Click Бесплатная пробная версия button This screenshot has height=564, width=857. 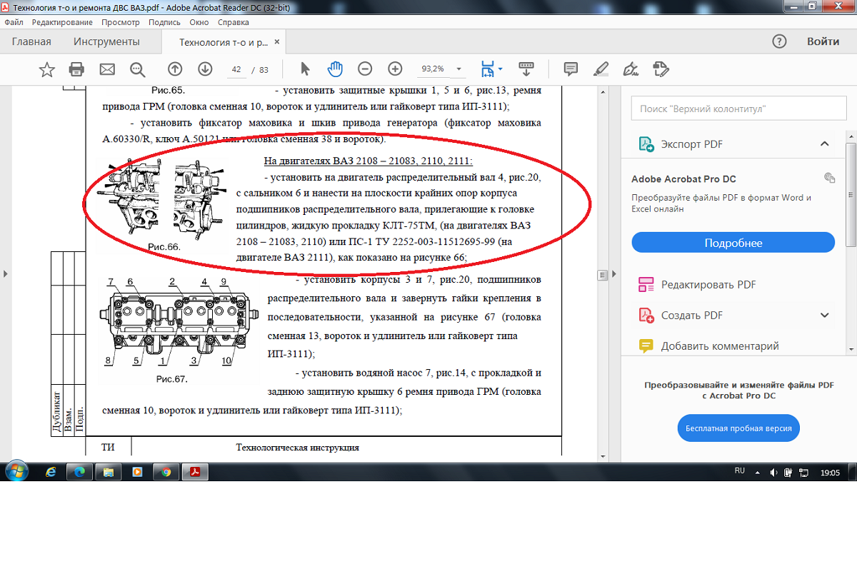click(x=738, y=428)
